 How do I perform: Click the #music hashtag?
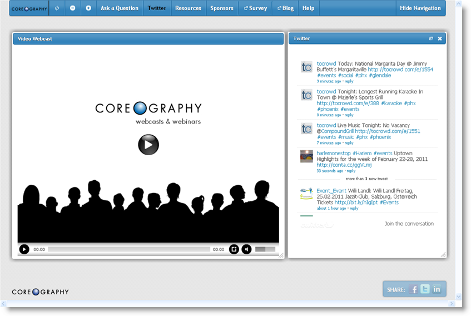tap(346, 137)
